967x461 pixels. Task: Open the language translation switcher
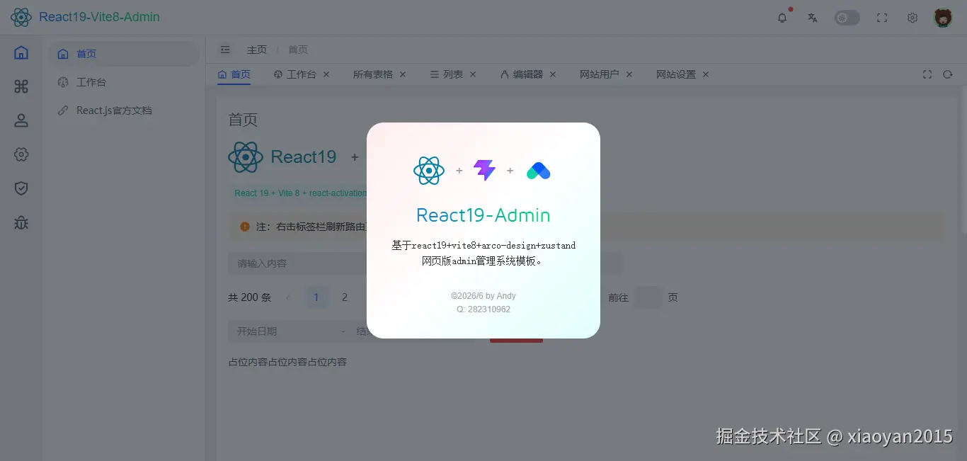(813, 18)
